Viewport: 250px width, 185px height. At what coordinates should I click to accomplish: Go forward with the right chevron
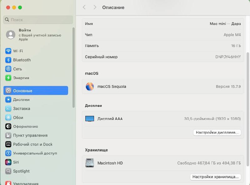(95, 7)
